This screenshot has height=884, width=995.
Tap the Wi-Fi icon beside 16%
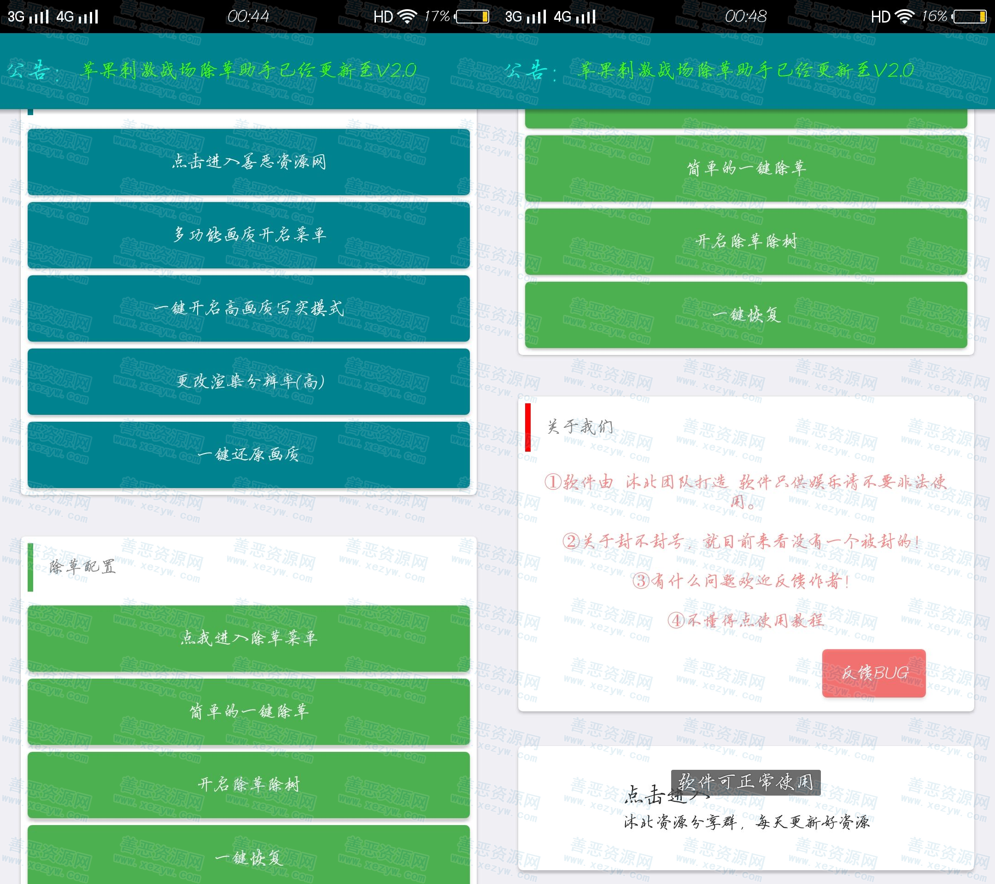[x=904, y=17]
